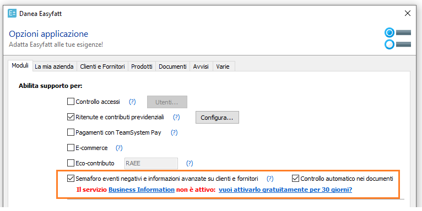Open the Avvisi tab

point(201,66)
